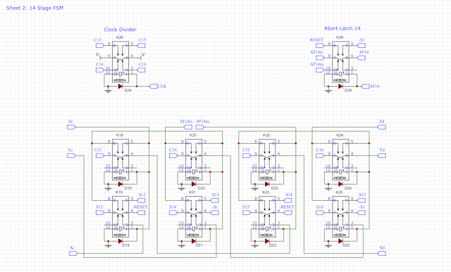Select diode D19
Screen dimensions: 451x272
121,241
